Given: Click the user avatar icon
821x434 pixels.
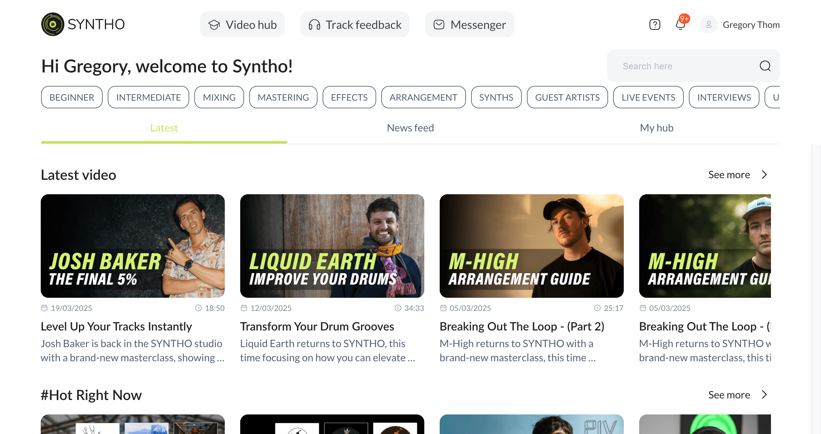Looking at the screenshot, I should tap(708, 25).
